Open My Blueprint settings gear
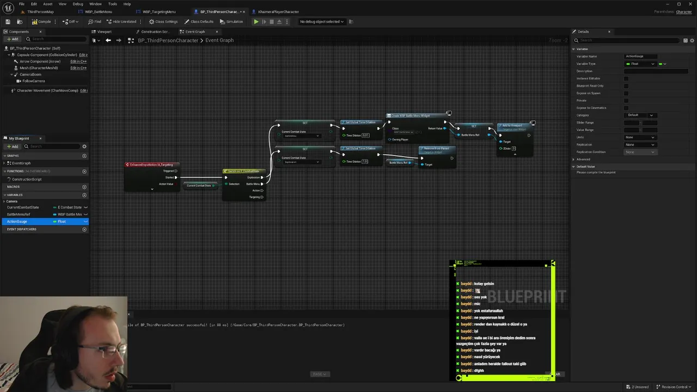Image resolution: width=697 pixels, height=392 pixels. click(x=84, y=146)
